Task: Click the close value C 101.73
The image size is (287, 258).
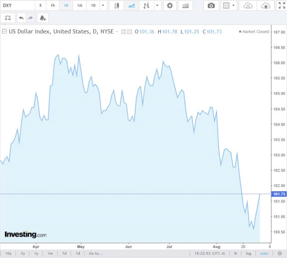Action: click(x=212, y=32)
